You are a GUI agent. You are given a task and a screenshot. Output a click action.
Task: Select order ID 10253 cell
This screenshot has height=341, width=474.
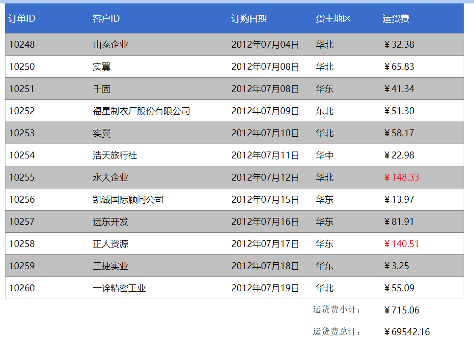(22, 133)
